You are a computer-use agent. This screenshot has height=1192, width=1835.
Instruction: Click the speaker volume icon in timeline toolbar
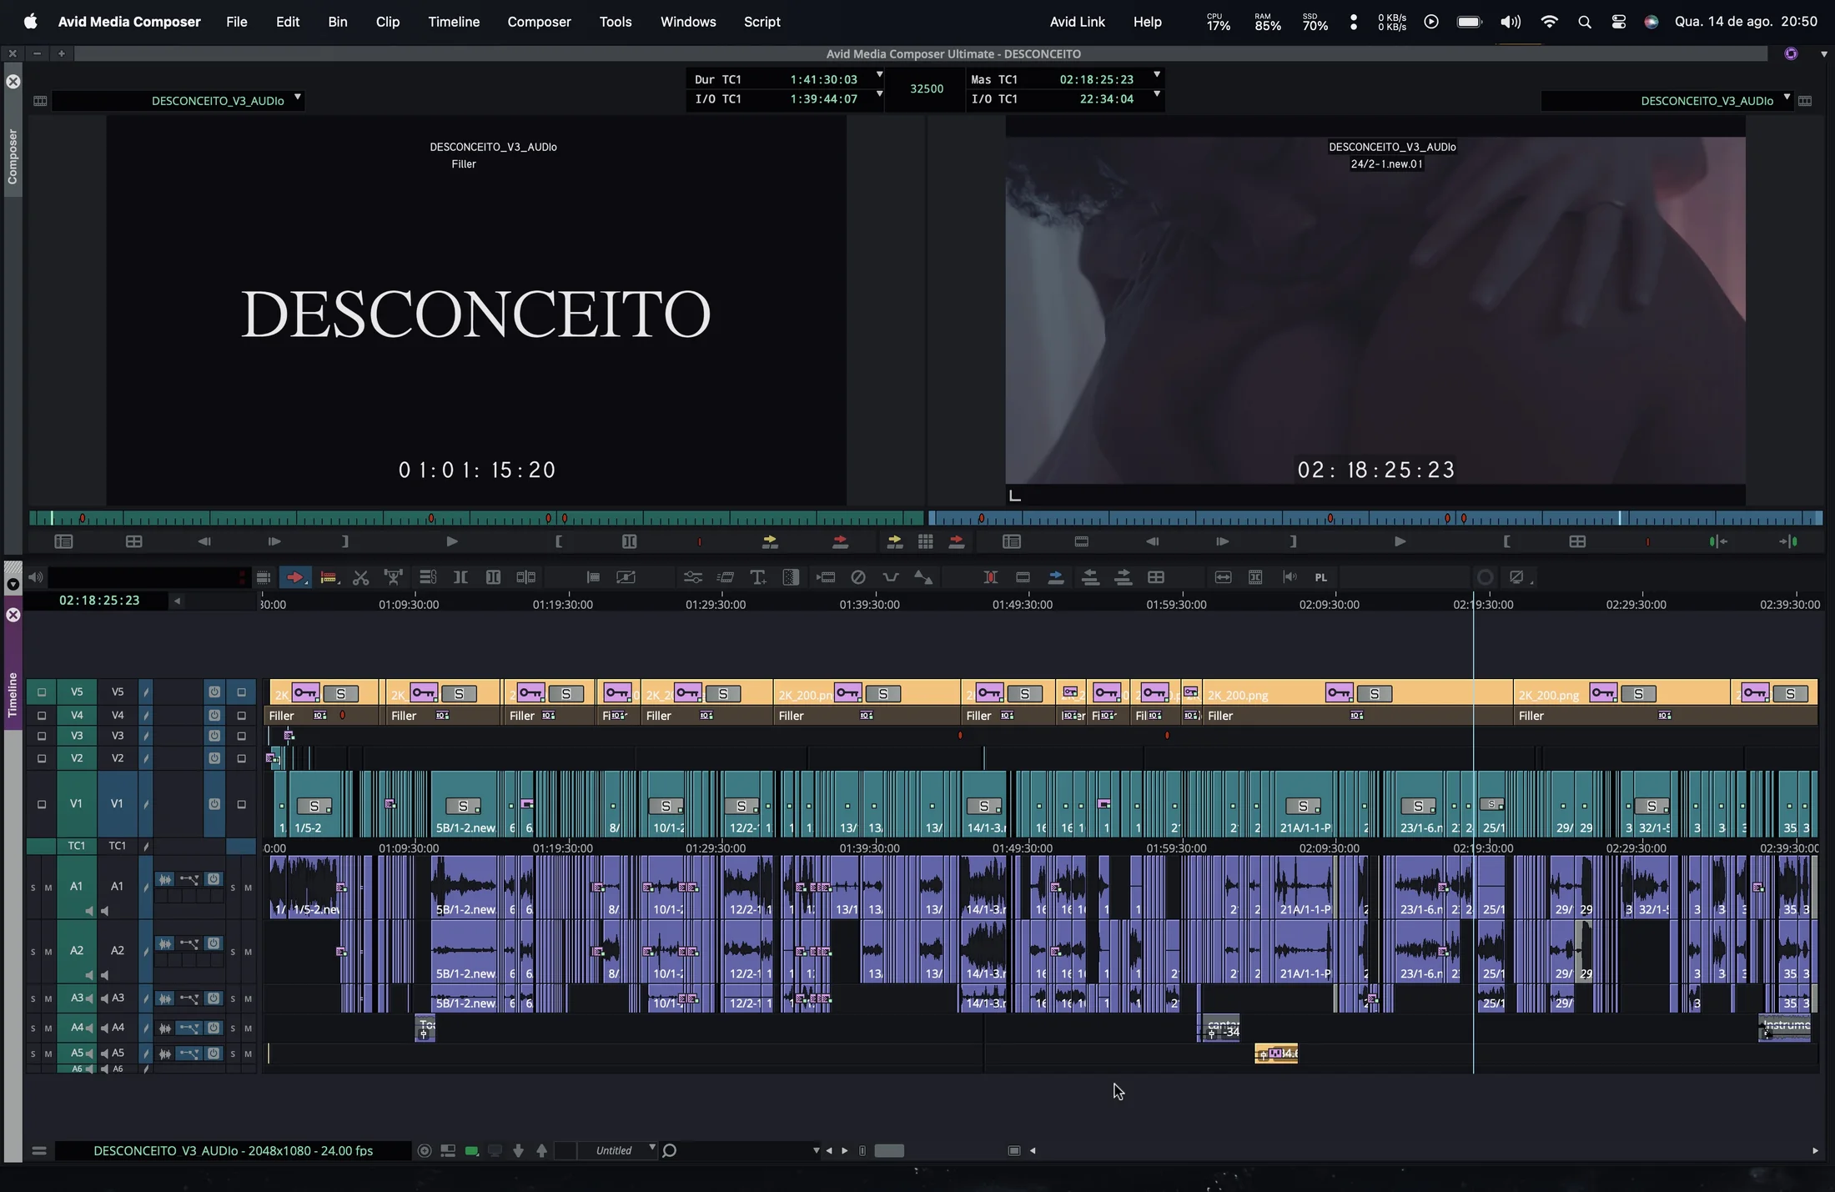click(35, 577)
